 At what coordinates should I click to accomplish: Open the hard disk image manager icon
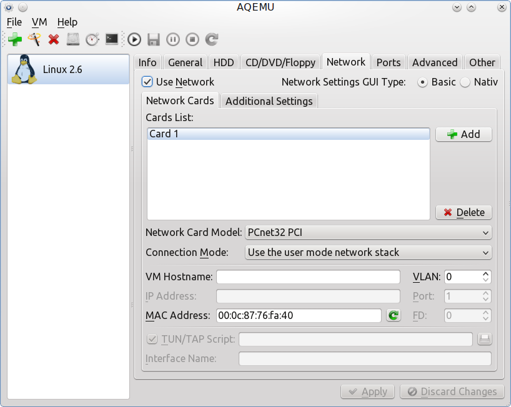(73, 40)
